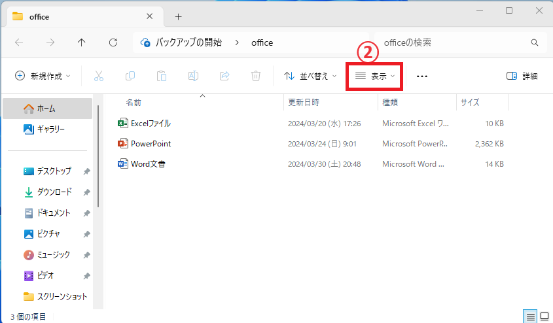Click the Cut scissors icon
The height and width of the screenshot is (323, 553).
99,76
